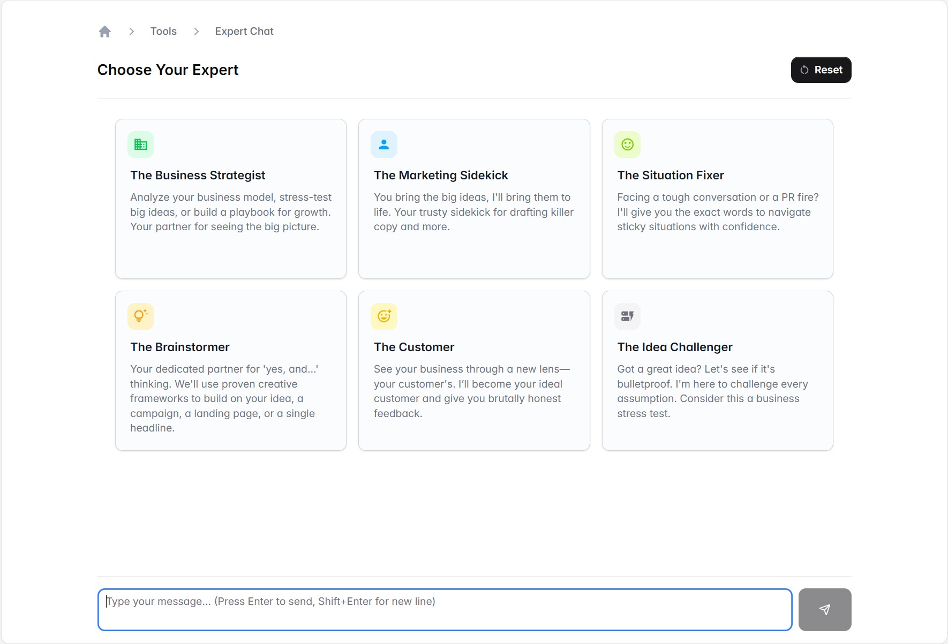Screen dimensions: 948x644
Task: Click the send message paper plane icon
Action: pyautogui.click(x=824, y=609)
